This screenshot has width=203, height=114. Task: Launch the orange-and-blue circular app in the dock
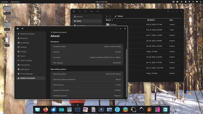coord(134,110)
